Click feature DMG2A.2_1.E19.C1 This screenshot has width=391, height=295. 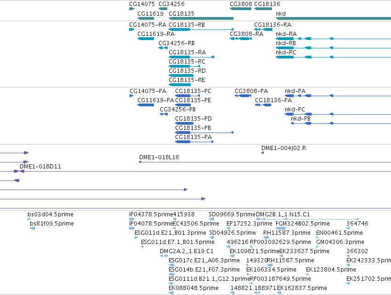(164, 256)
